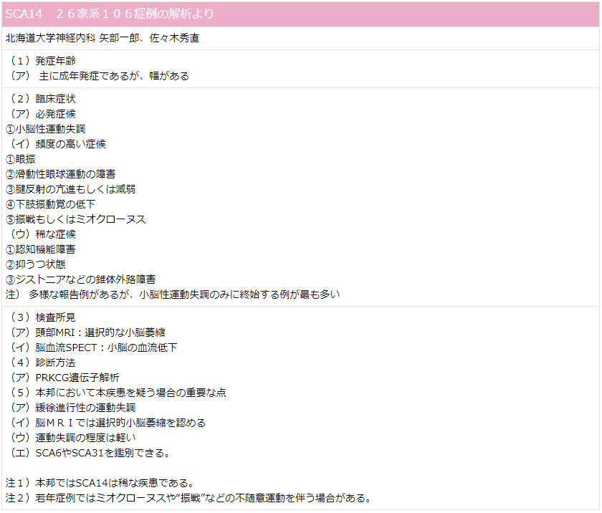Click the heading '(4)診断方法'
This screenshot has width=602, height=513.
coord(42,363)
